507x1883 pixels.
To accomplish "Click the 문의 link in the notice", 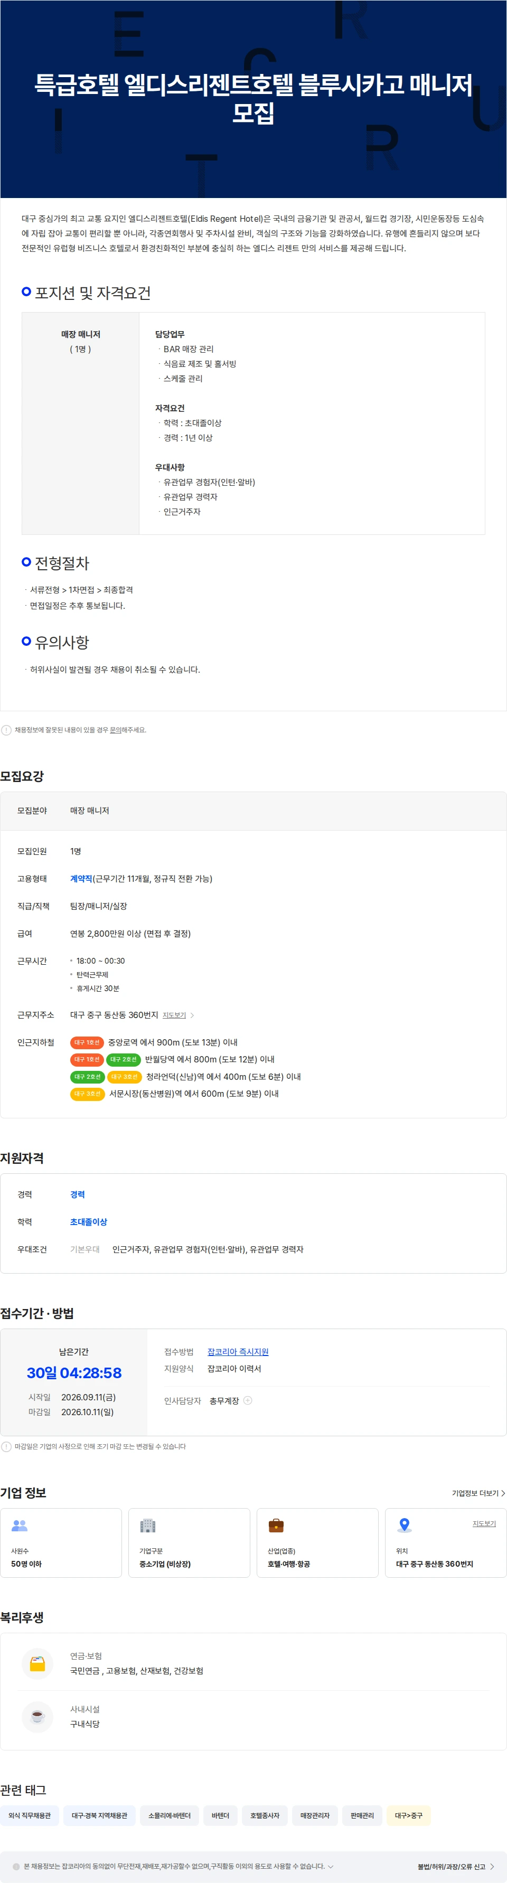I will point(115,730).
